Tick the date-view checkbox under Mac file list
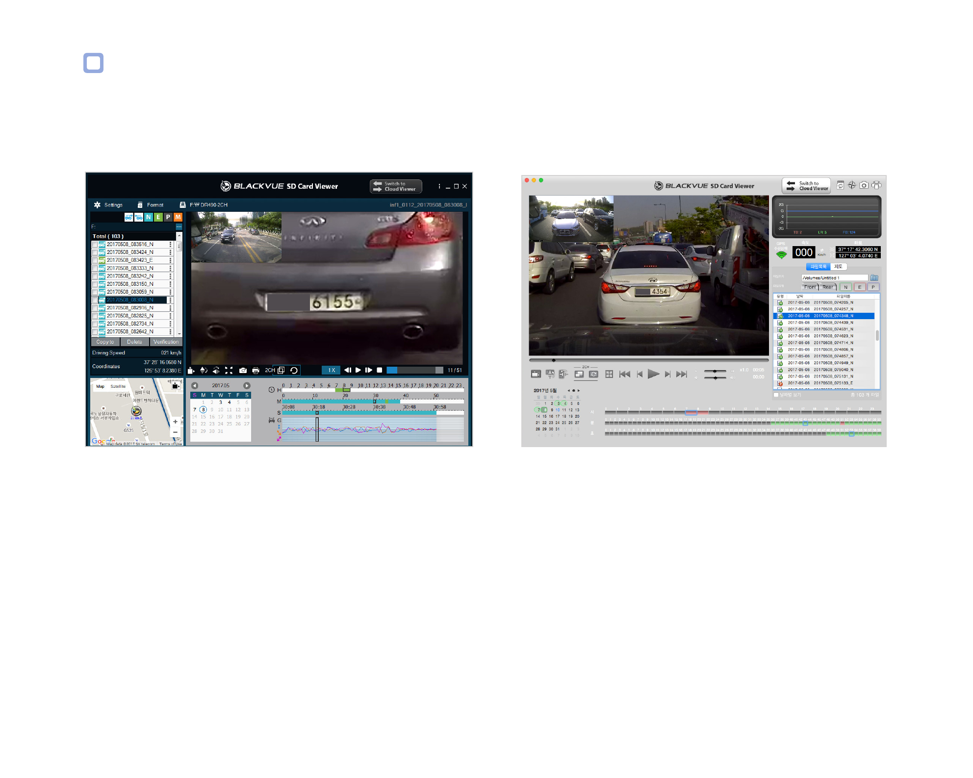The height and width of the screenshot is (778, 973). [776, 395]
